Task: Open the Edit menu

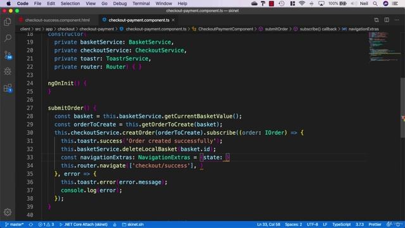Action: tap(51, 3)
